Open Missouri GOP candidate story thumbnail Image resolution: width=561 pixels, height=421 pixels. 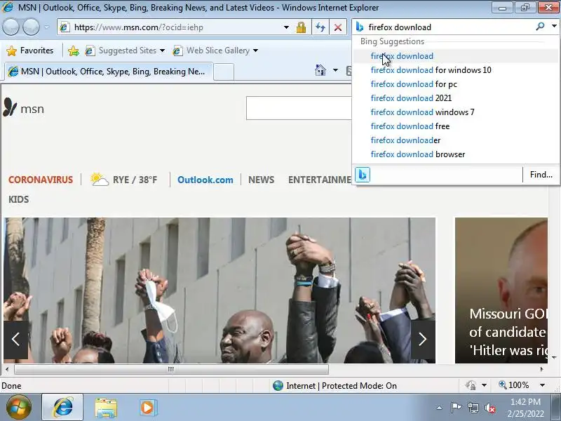(x=501, y=290)
